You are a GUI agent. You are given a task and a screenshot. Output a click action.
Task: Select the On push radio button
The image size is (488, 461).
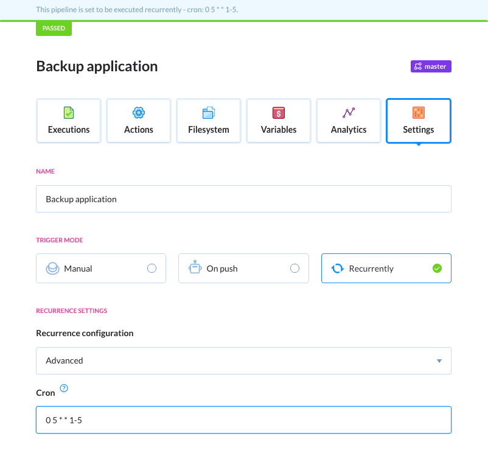click(x=295, y=269)
